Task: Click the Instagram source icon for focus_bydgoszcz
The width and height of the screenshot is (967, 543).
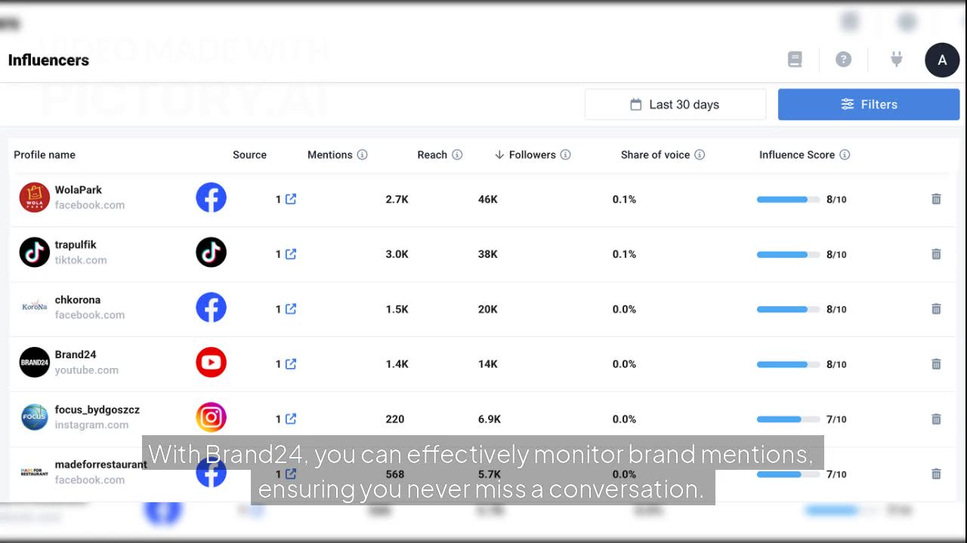Action: click(212, 418)
